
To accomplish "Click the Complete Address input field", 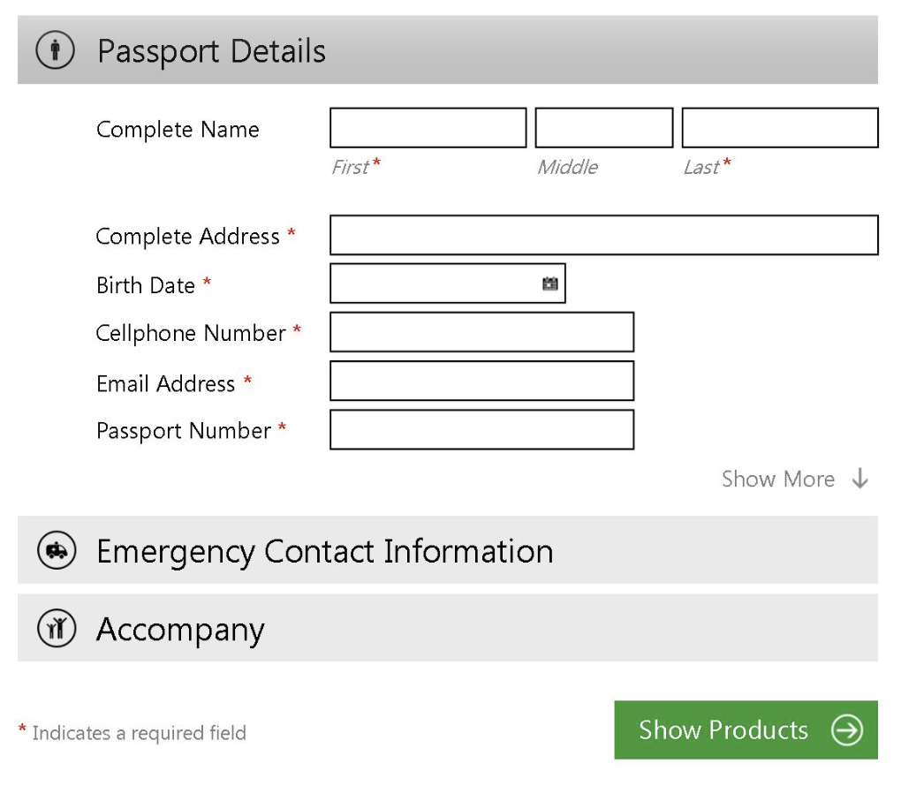I will coord(603,235).
